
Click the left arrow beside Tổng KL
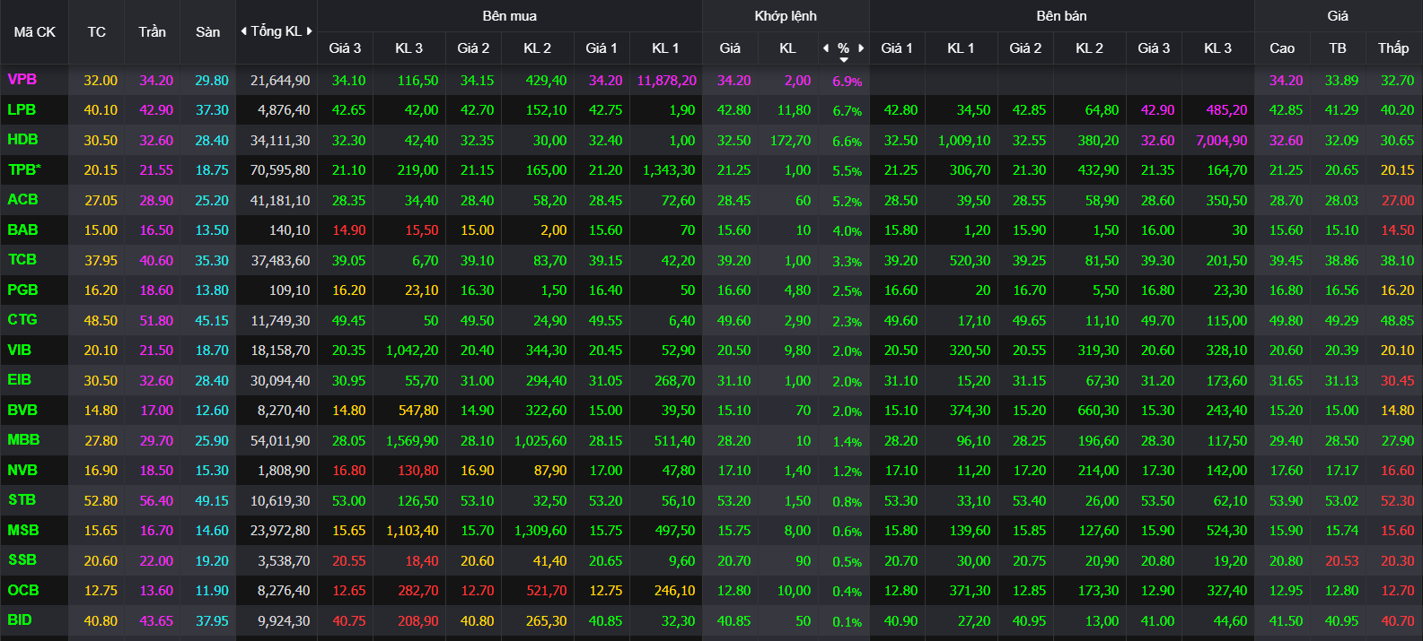tap(243, 31)
